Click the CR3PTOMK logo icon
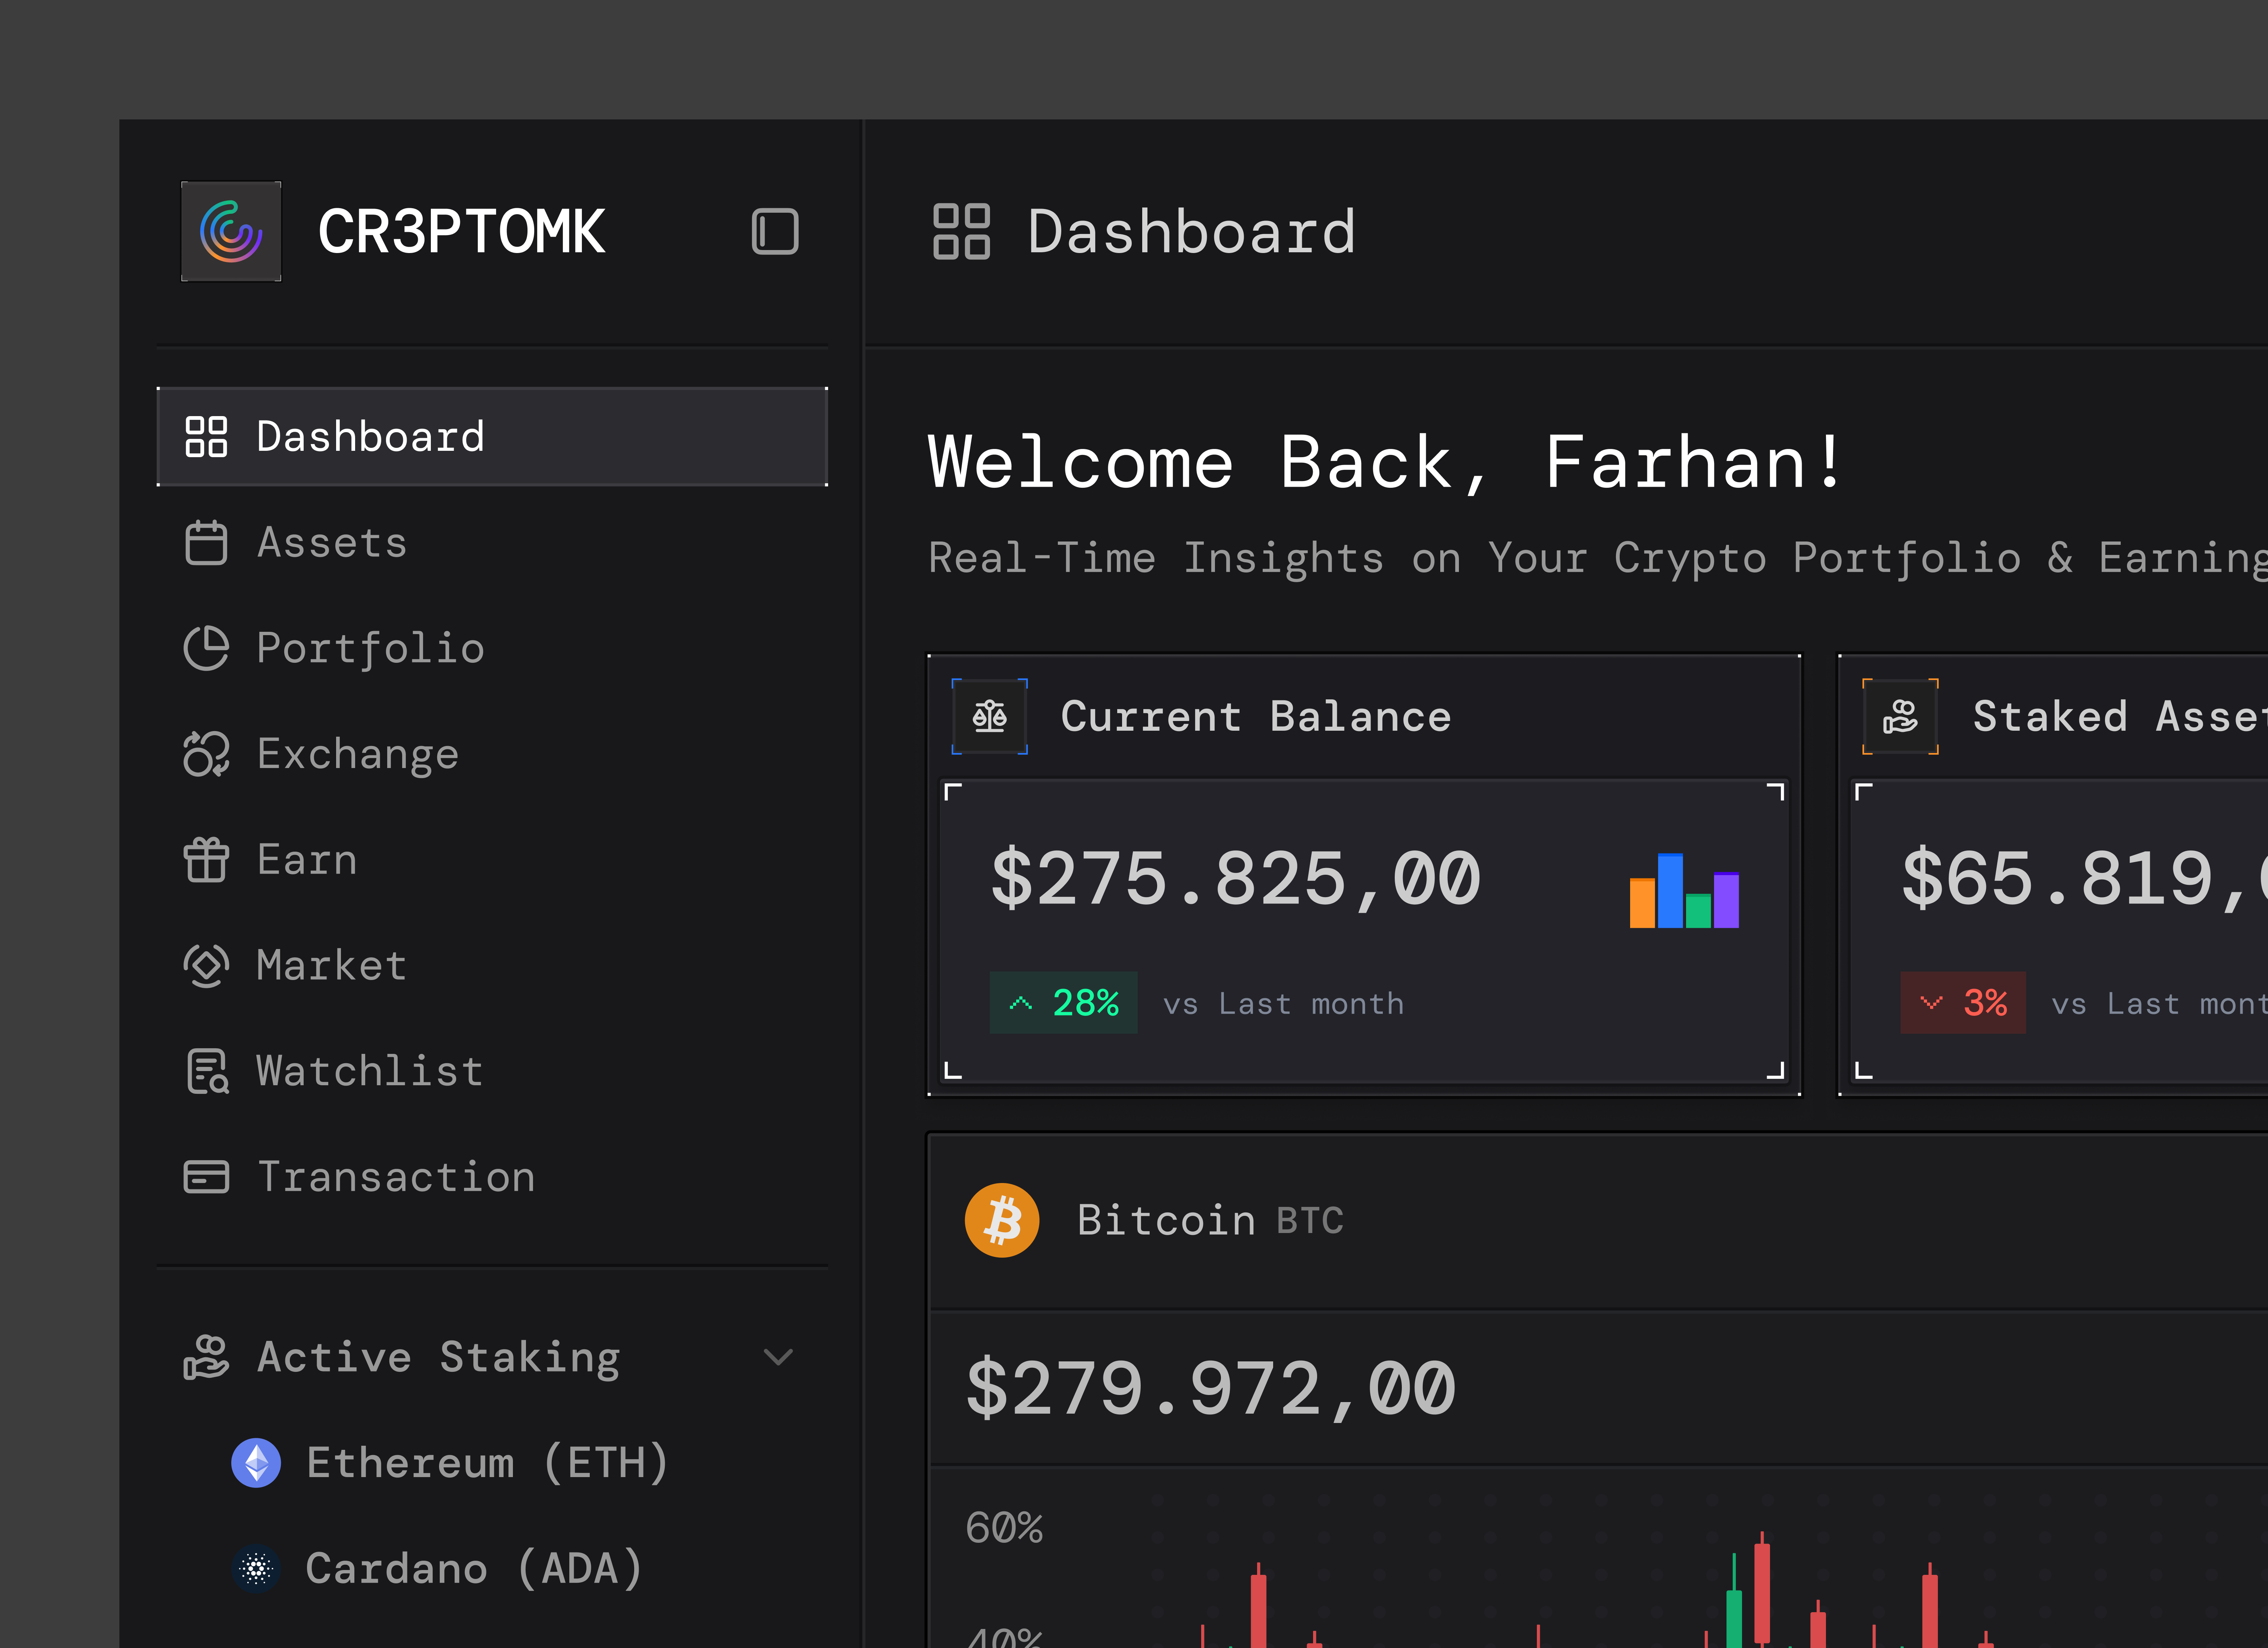 [231, 231]
